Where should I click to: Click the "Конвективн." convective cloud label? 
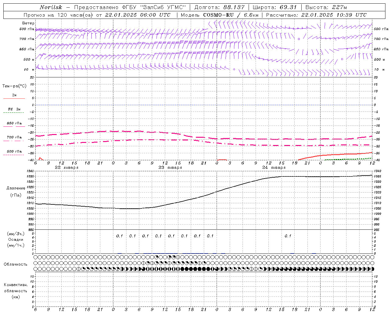[x=16, y=285]
